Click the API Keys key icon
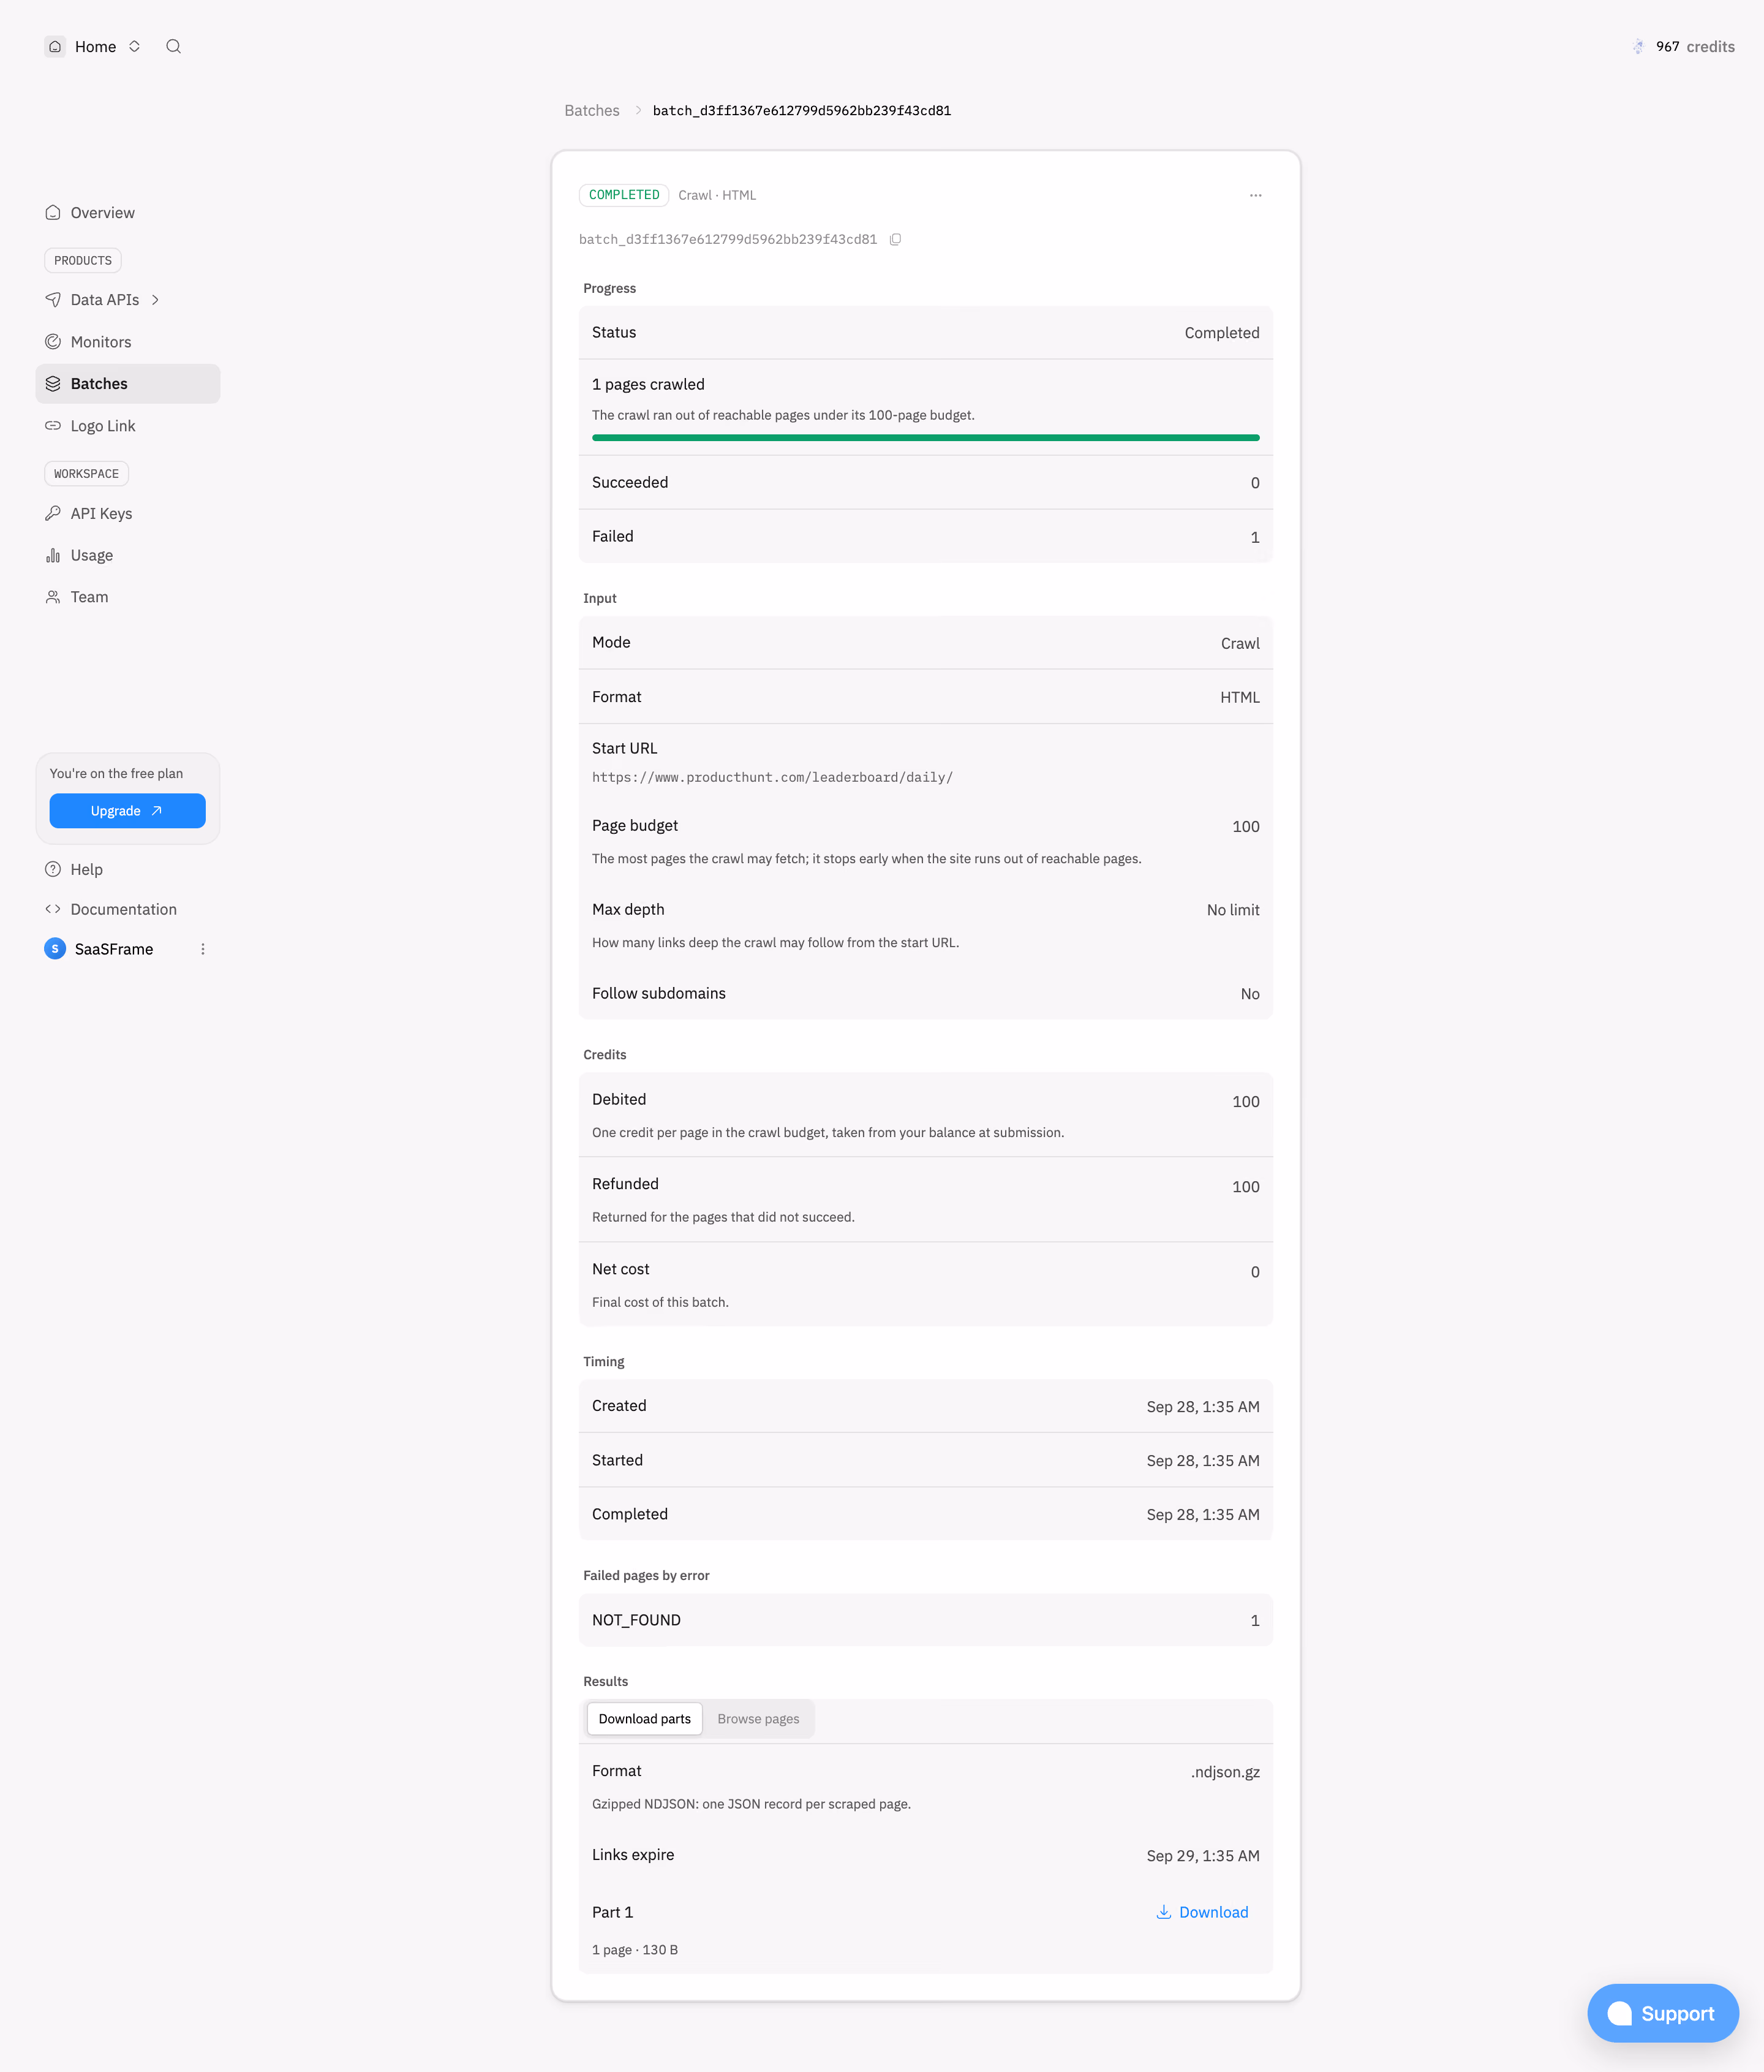This screenshot has height=2072, width=1764. (53, 514)
